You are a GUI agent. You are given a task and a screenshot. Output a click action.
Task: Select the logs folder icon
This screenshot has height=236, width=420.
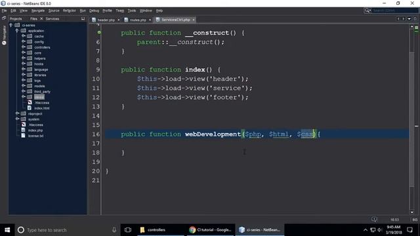(30, 80)
